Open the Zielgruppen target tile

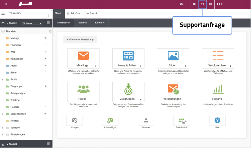[x=128, y=92]
